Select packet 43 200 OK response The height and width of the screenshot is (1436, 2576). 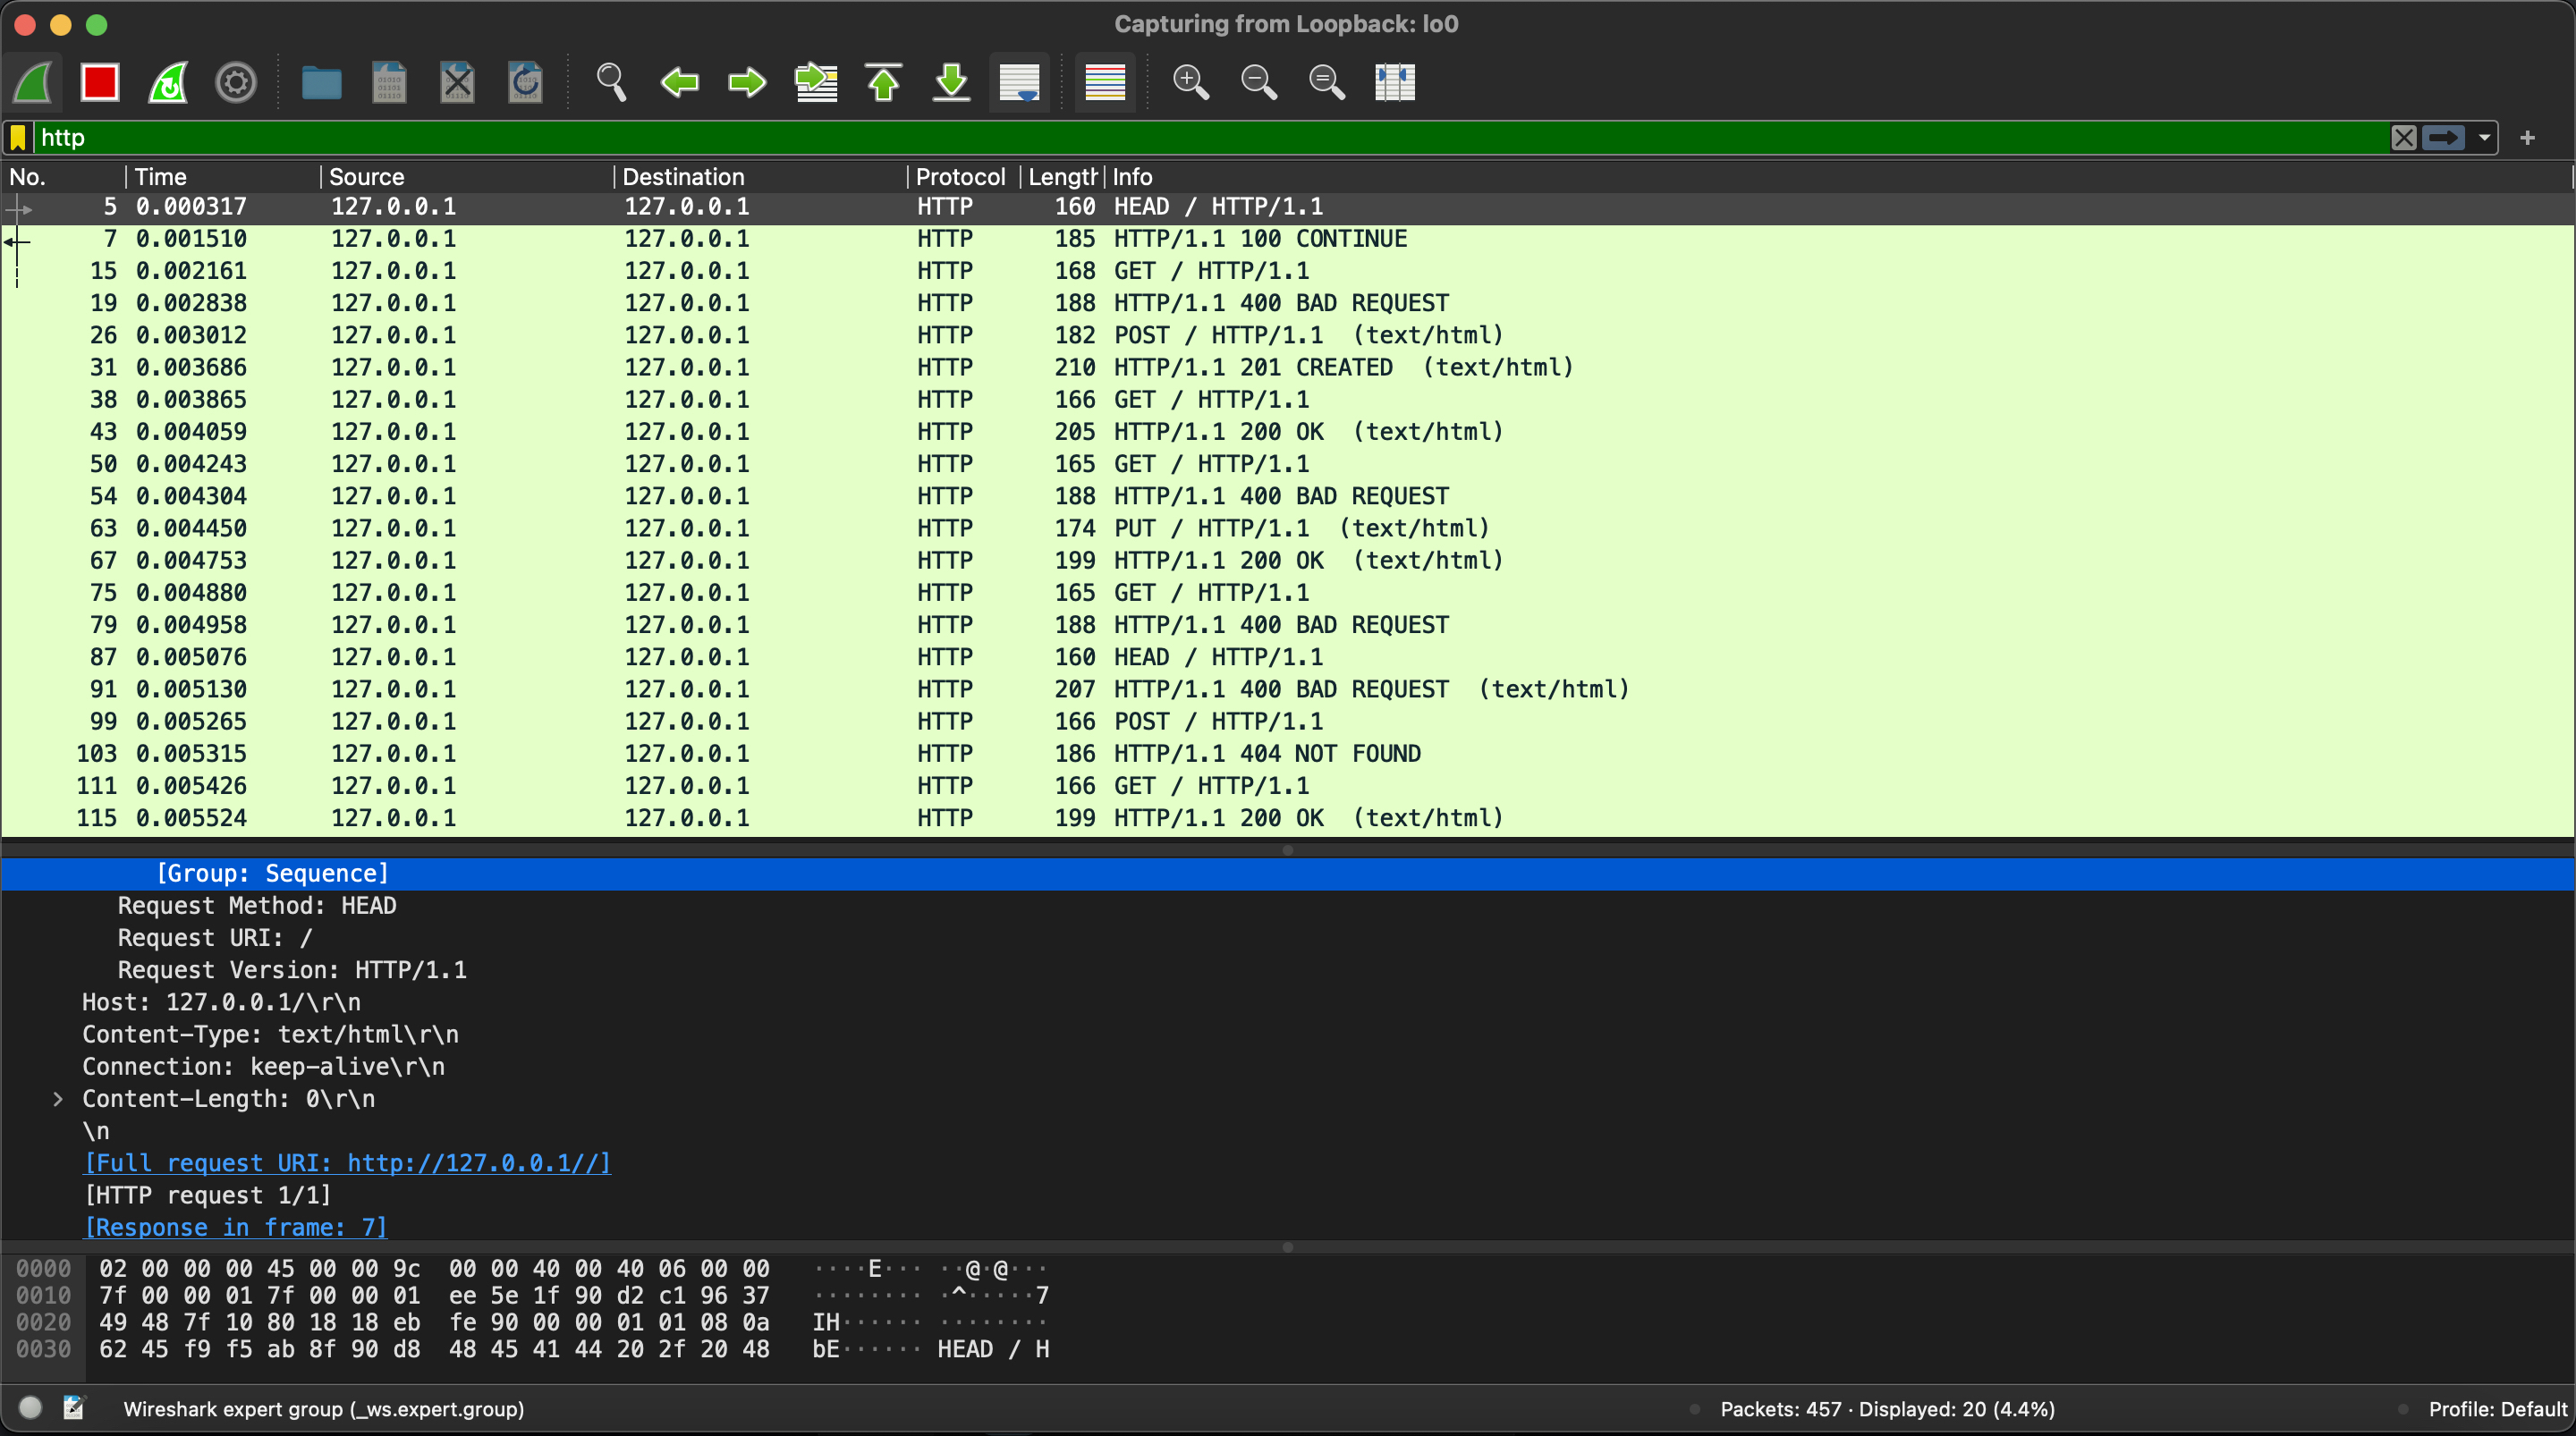[x=1288, y=432]
